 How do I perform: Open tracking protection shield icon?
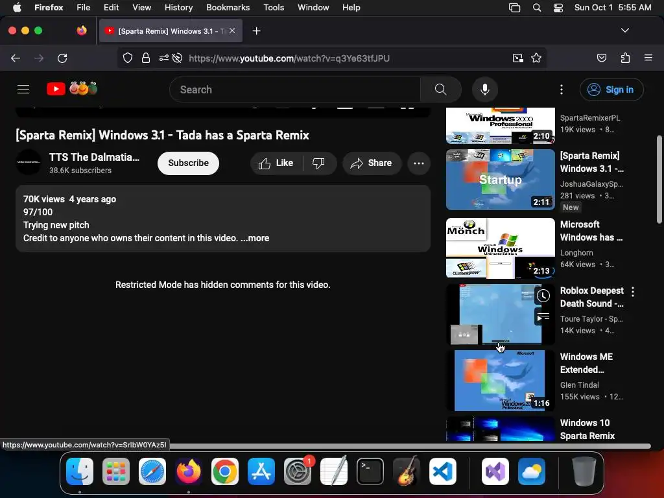[x=128, y=58]
